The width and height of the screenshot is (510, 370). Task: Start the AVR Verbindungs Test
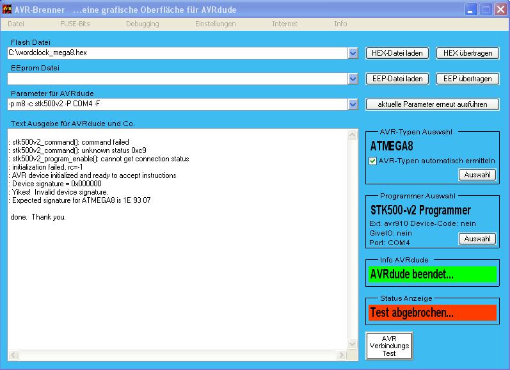click(389, 346)
